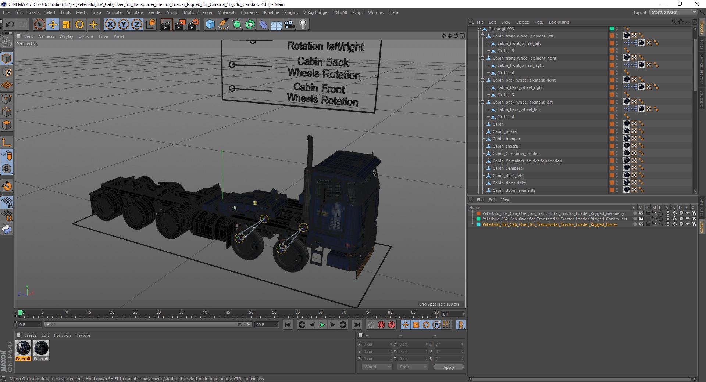706x382 pixels.
Task: Collapse Cabin_back_wheel_element_right node
Action: (483, 80)
